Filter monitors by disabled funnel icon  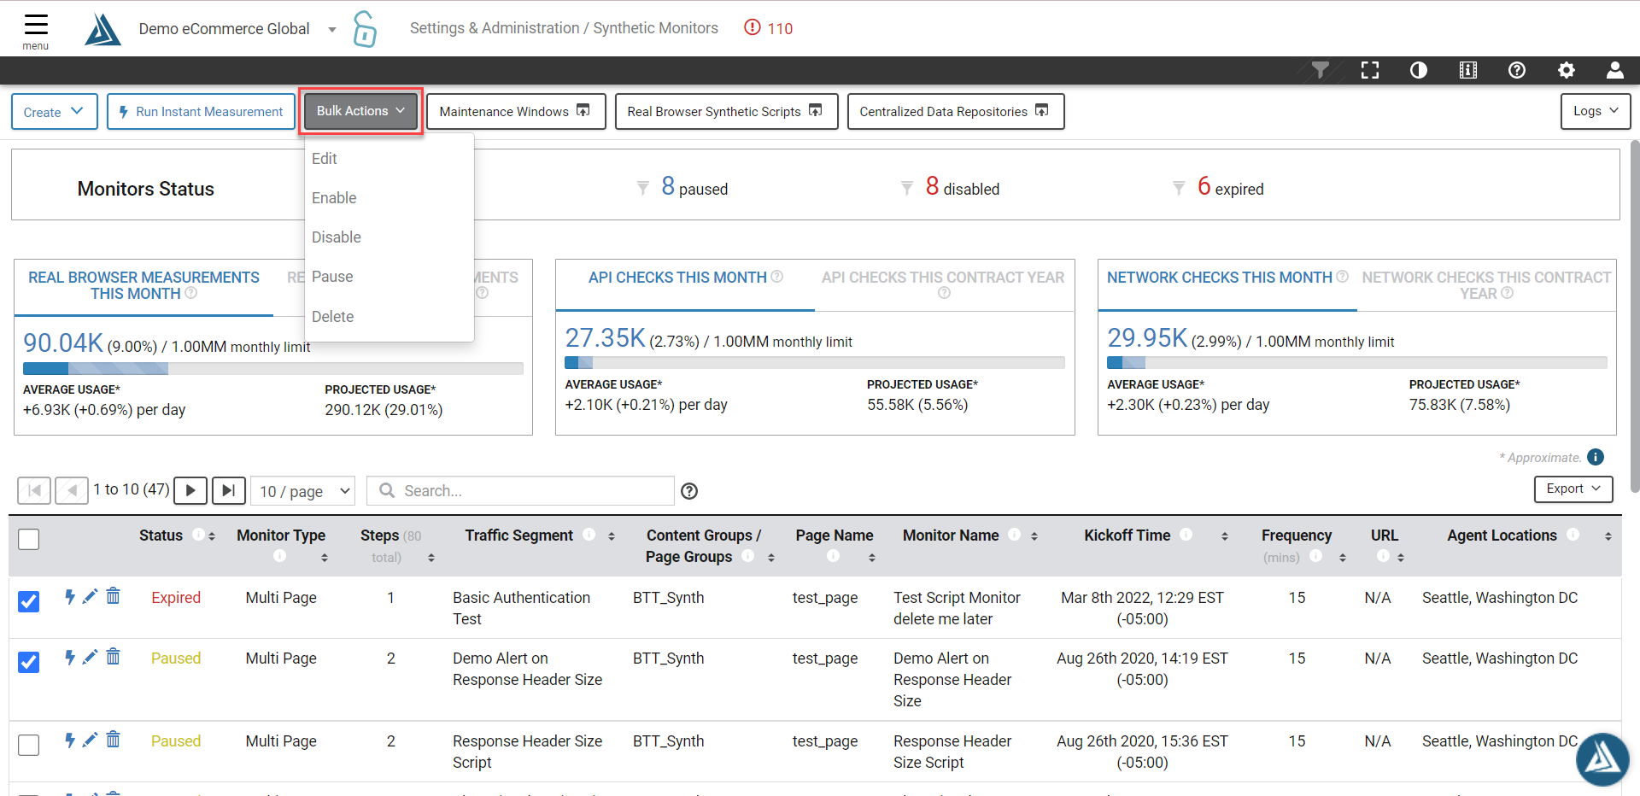907,188
